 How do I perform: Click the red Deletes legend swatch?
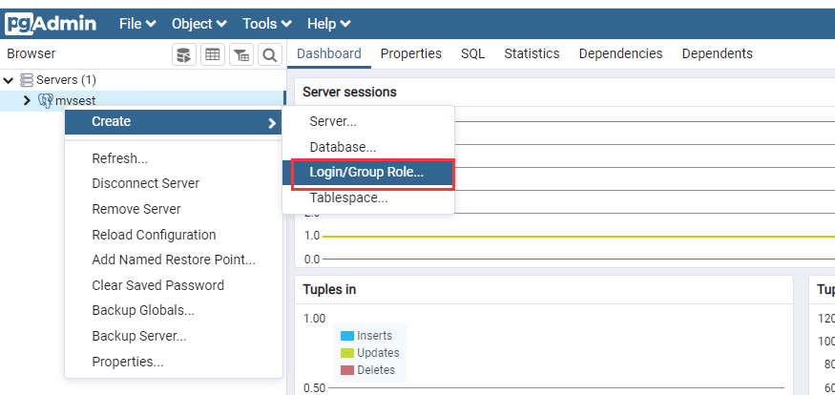click(347, 370)
